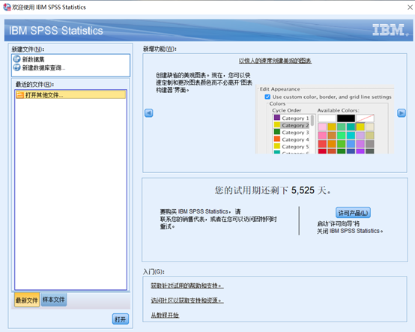
Task: Select Category 4 in Cycle Order list
Action: 295,139
